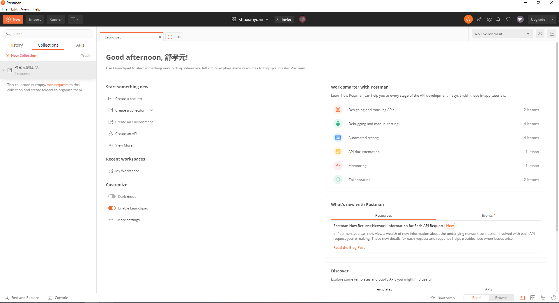This screenshot has width=559, height=303.
Task: Close the Launchpad tab
Action: click(160, 37)
